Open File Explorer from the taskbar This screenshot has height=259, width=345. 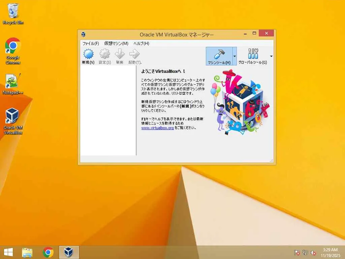tap(27, 252)
